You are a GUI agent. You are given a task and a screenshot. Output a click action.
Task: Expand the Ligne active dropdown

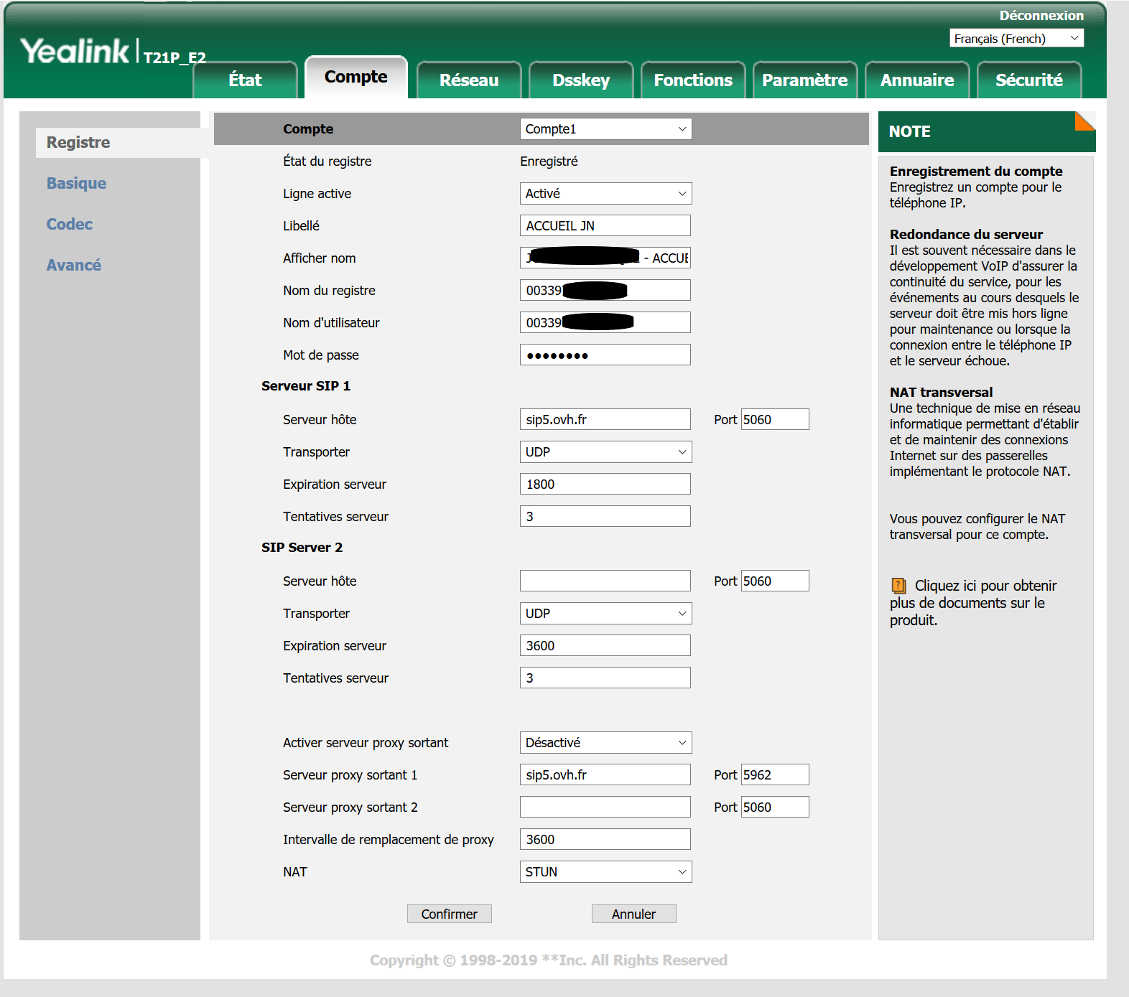(605, 194)
